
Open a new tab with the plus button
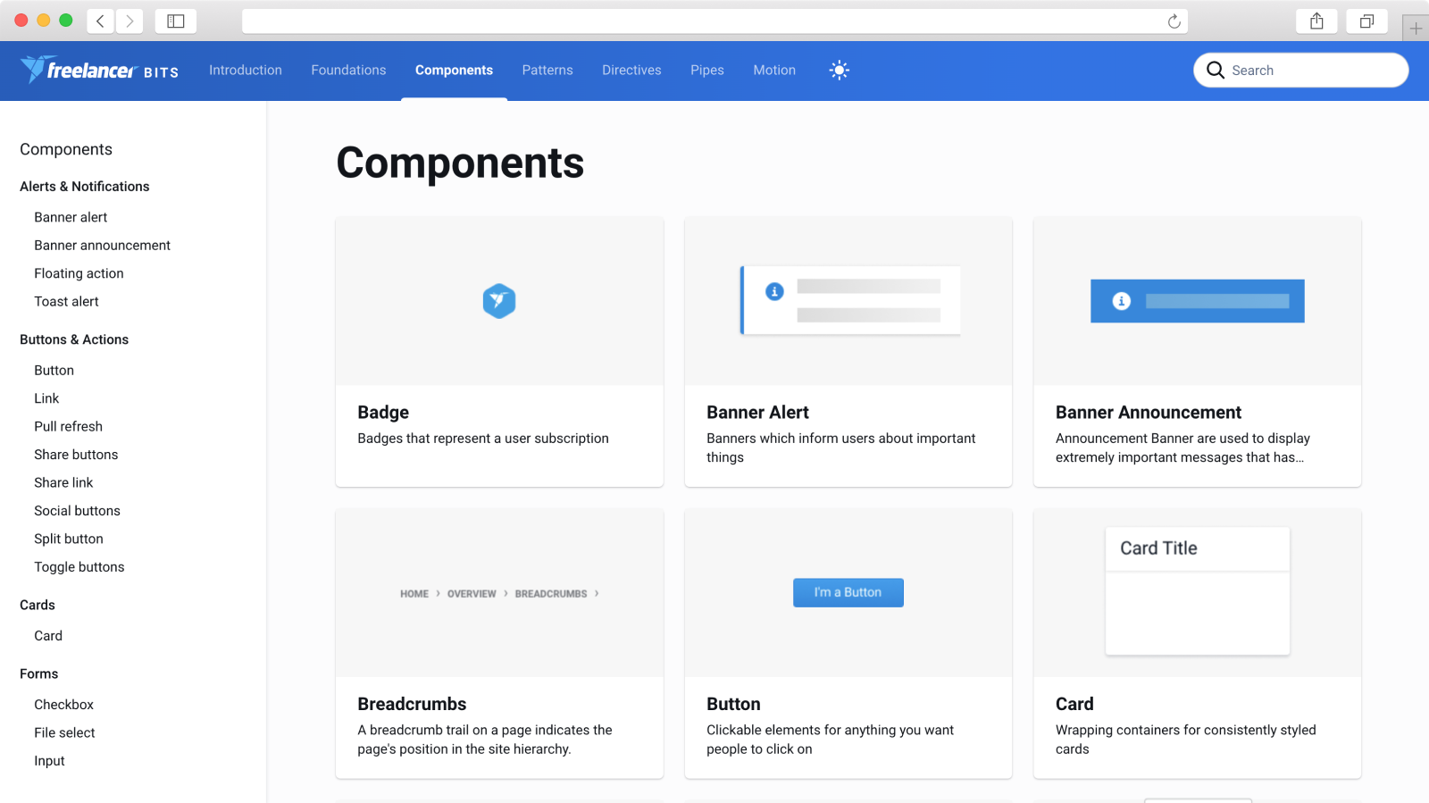coord(1416,29)
